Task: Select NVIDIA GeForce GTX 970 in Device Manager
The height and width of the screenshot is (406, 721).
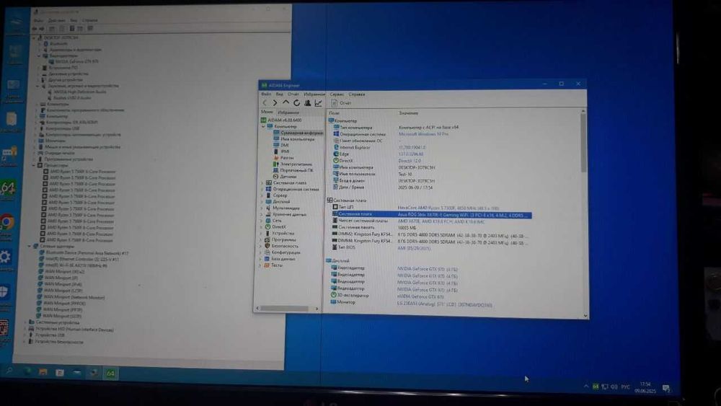Action: pyautogui.click(x=74, y=61)
